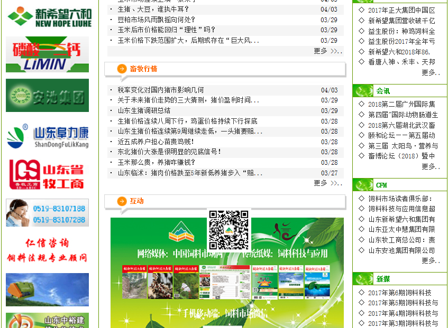Open 新希望集团营收破千亿 news link
Viewport: 448px width, 328px height.
point(401,21)
